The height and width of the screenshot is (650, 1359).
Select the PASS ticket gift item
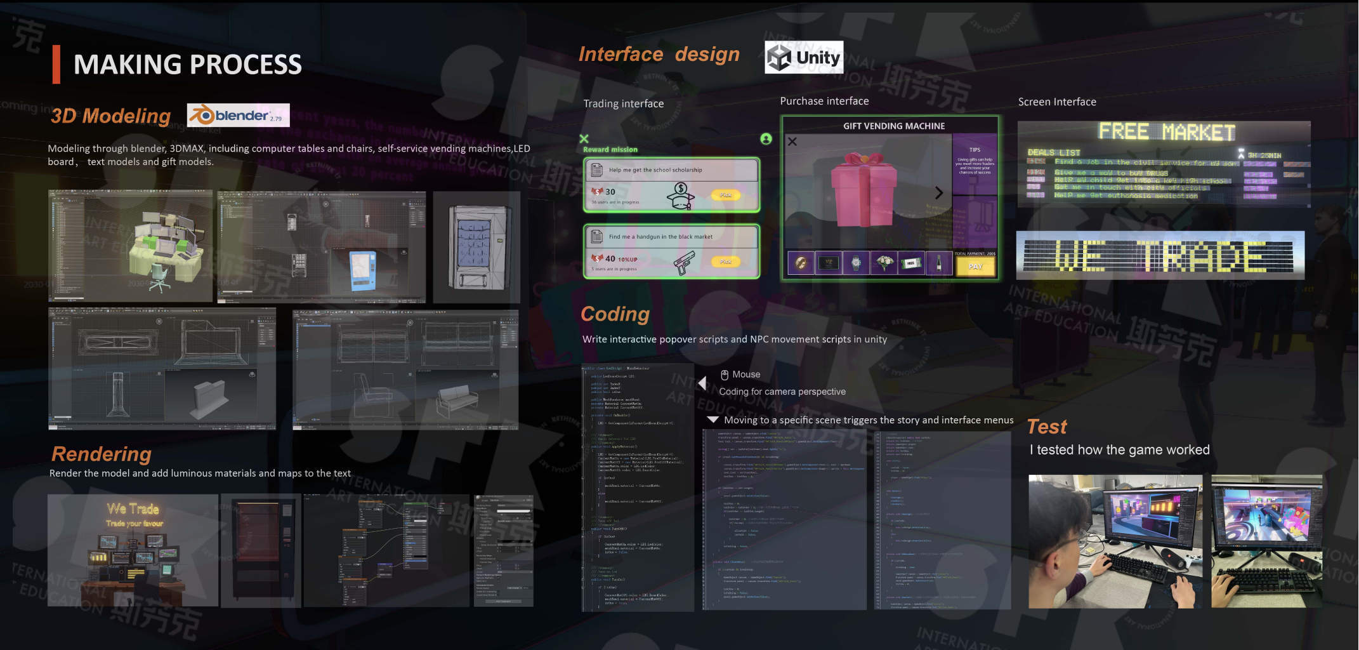[911, 263]
